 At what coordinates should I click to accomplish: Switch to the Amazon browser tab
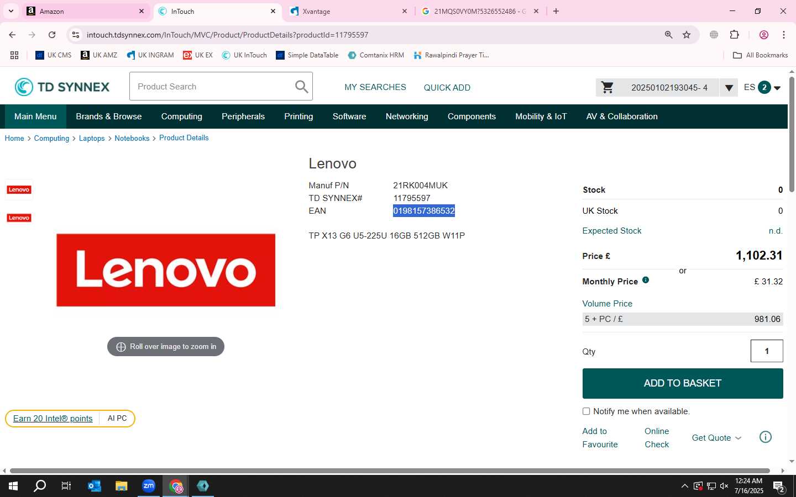86,11
